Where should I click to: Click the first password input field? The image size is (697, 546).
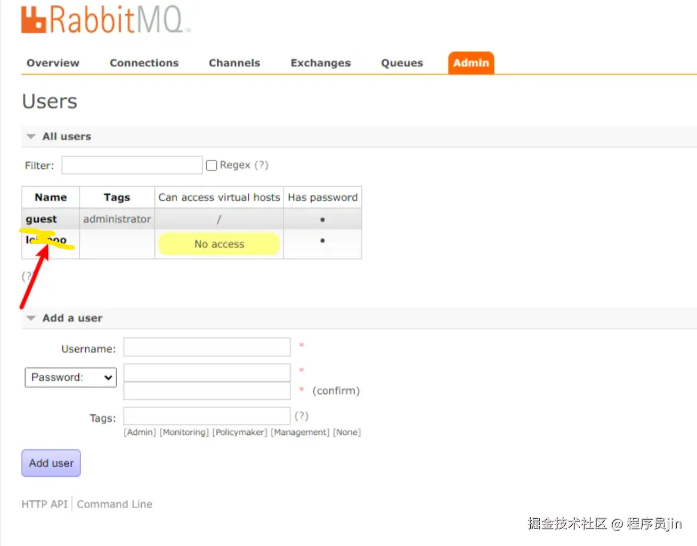pos(207,373)
